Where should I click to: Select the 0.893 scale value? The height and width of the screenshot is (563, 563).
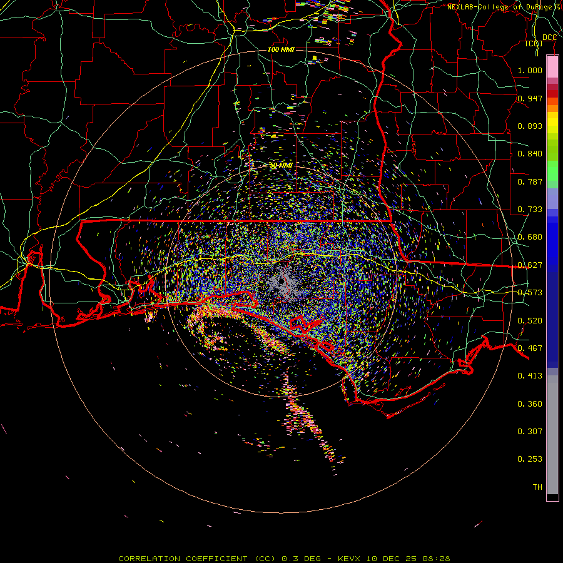(530, 126)
